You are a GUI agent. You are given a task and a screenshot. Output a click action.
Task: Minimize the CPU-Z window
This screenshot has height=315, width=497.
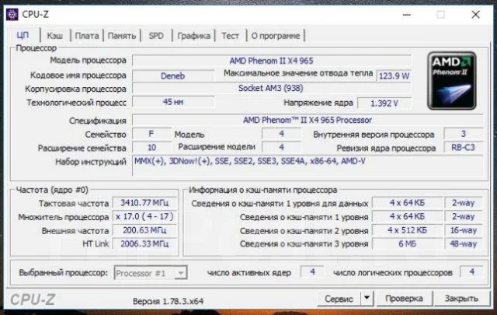click(407, 15)
